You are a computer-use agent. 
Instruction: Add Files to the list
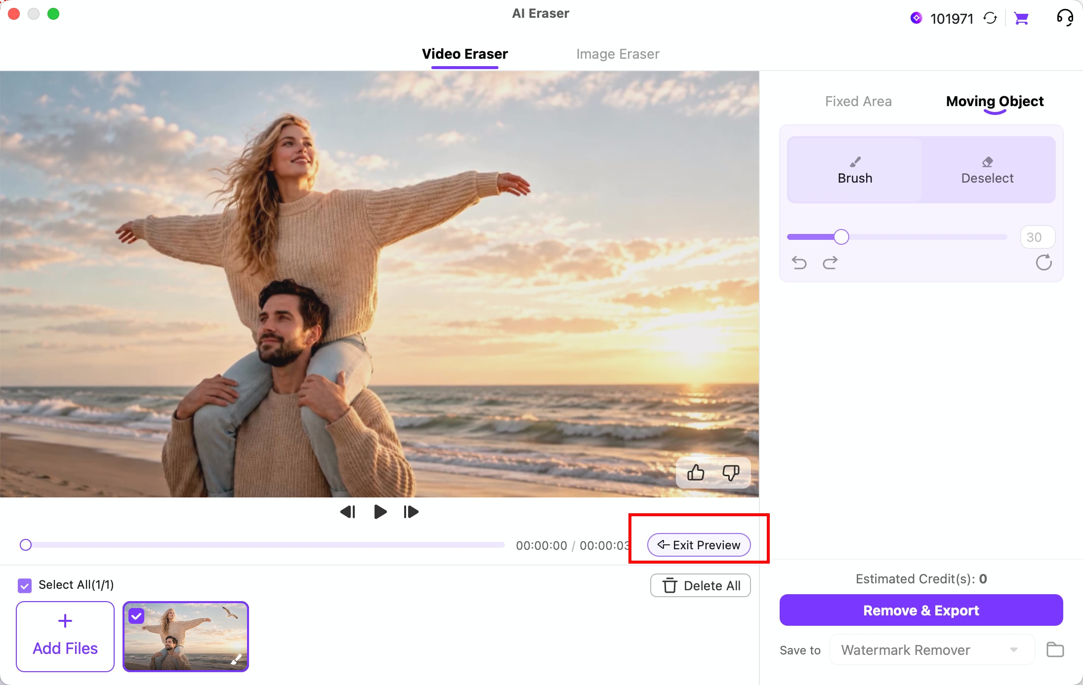coord(65,636)
